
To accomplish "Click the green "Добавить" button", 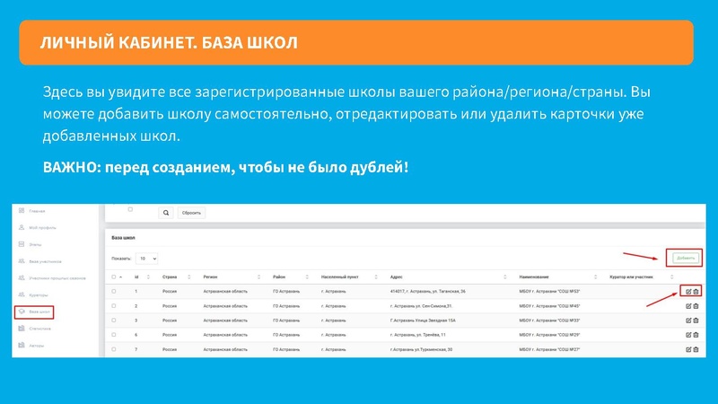I will pos(686,259).
